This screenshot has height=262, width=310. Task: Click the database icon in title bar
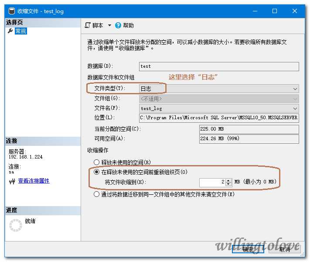12,11
